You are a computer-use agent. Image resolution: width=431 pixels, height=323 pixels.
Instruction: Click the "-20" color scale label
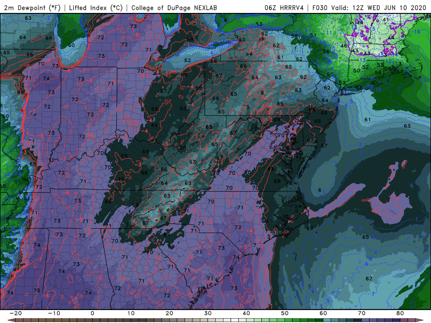tap(16, 313)
